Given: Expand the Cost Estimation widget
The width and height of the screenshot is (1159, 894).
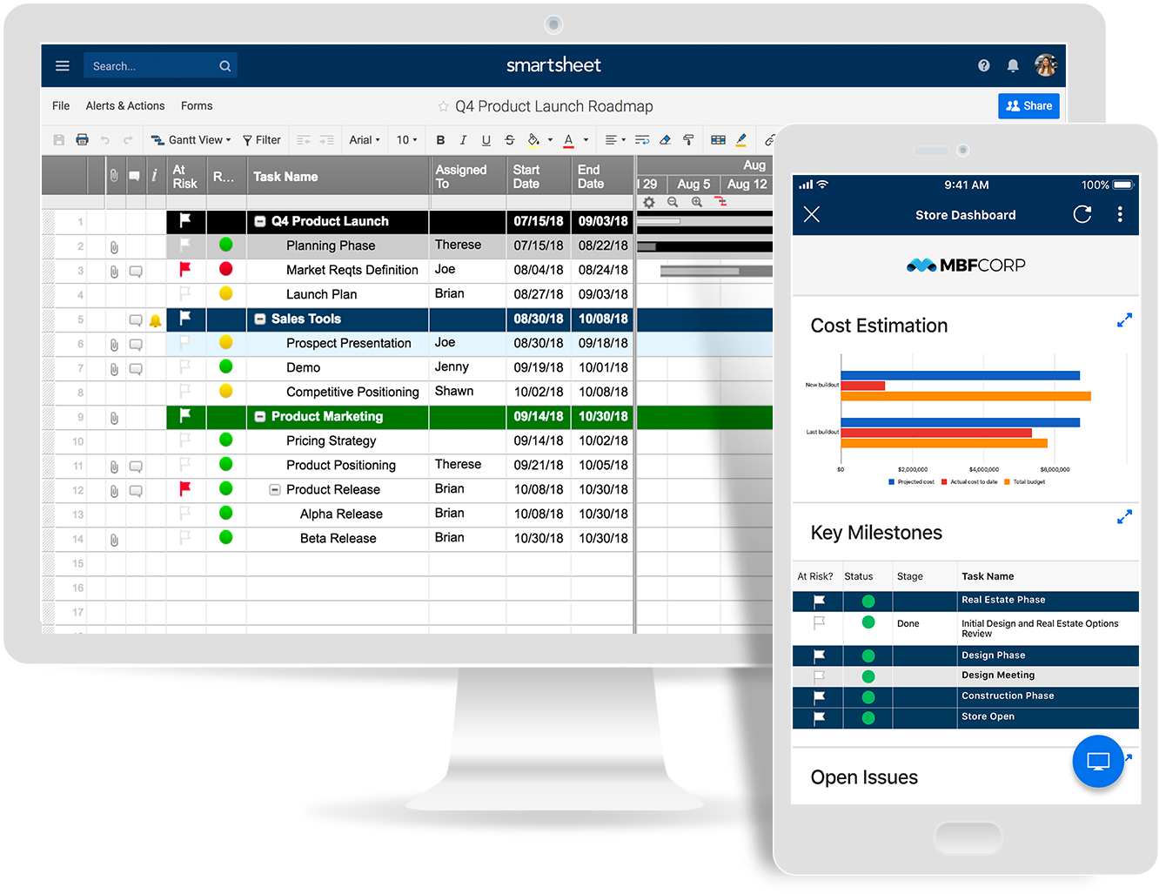Looking at the screenshot, I should 1124,320.
